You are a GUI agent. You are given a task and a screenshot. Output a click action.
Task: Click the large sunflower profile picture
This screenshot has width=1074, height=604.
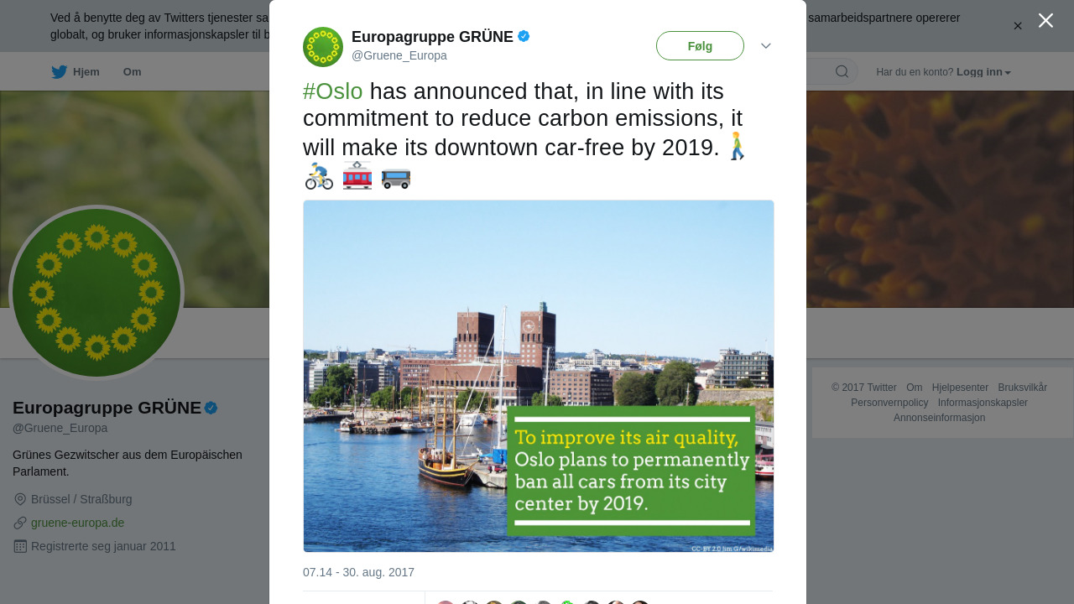click(x=96, y=293)
